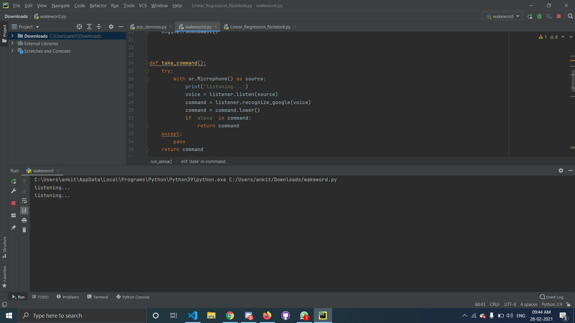
Task: Switch to Linear_Regression_Notebook.py tab
Action: click(260, 27)
